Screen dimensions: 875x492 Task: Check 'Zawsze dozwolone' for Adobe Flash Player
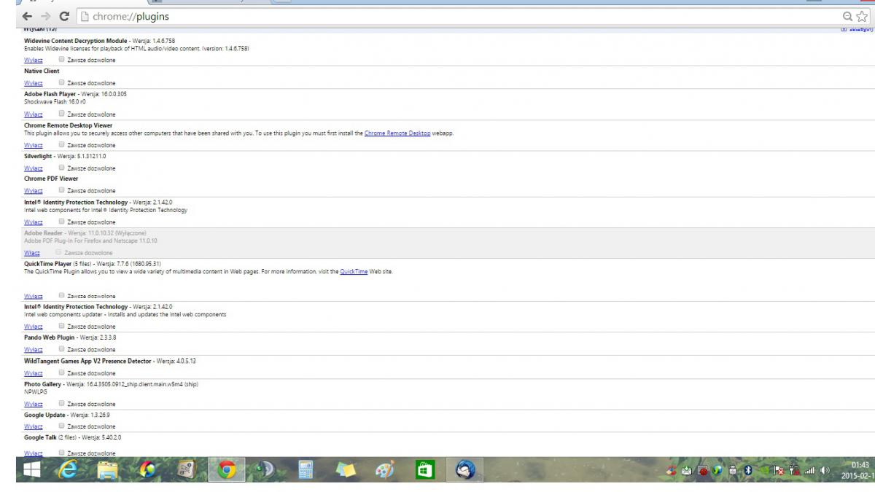pos(62,114)
